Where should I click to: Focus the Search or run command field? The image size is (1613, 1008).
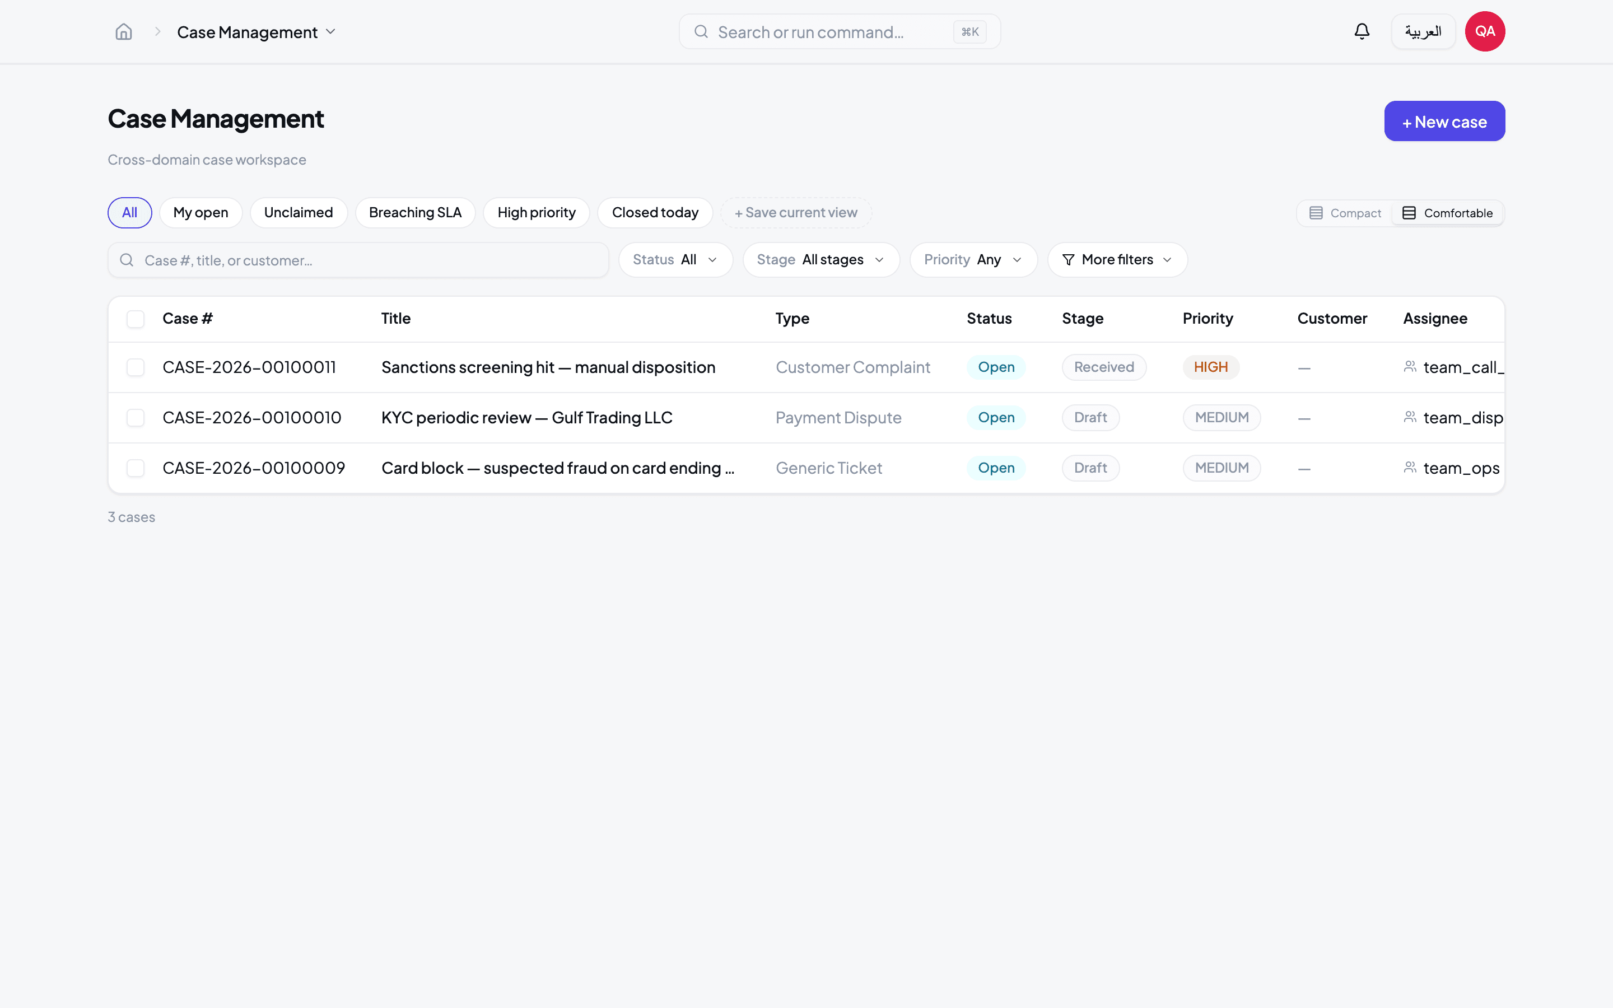[x=840, y=31]
